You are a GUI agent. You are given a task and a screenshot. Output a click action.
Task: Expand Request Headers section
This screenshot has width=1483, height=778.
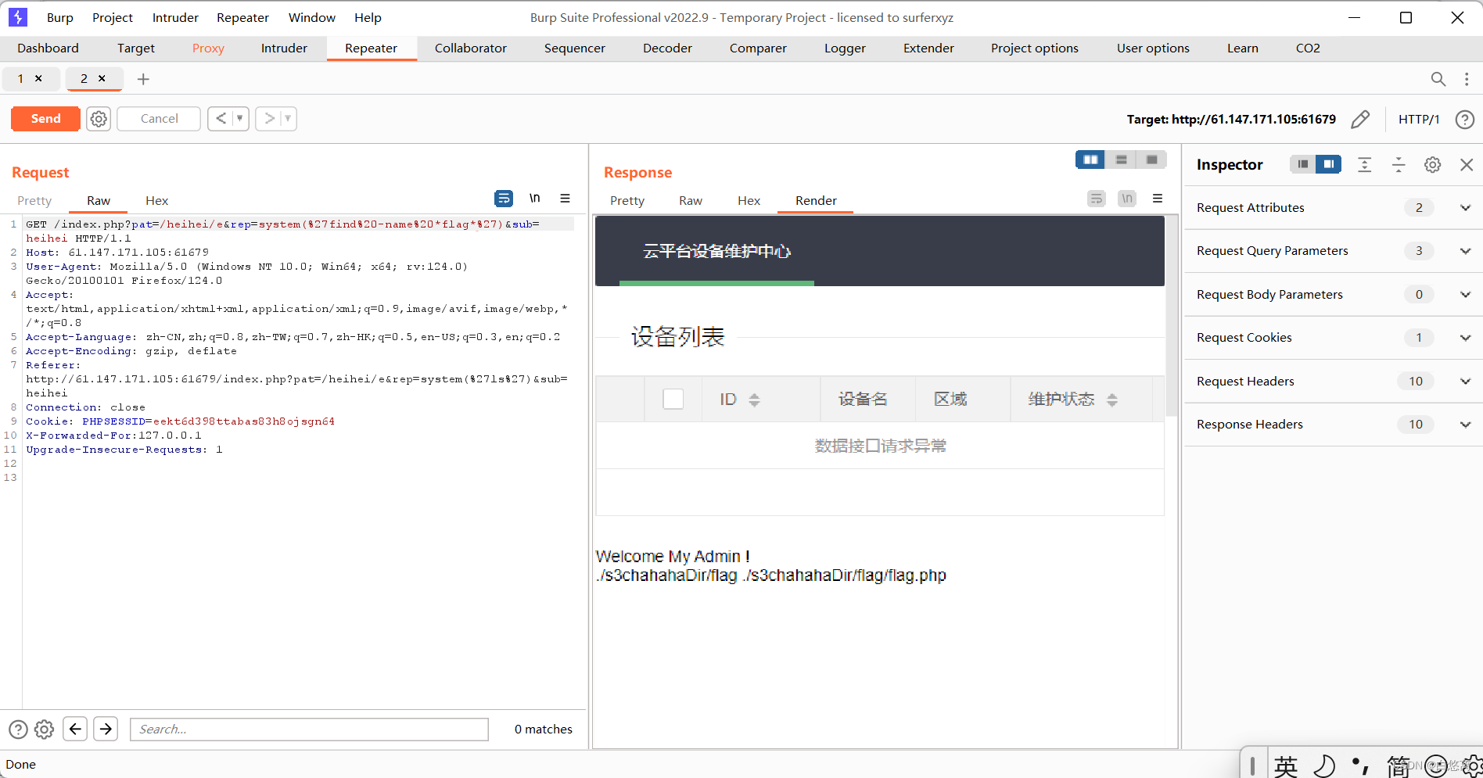[x=1465, y=382]
